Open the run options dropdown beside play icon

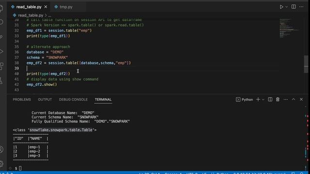point(286,7)
